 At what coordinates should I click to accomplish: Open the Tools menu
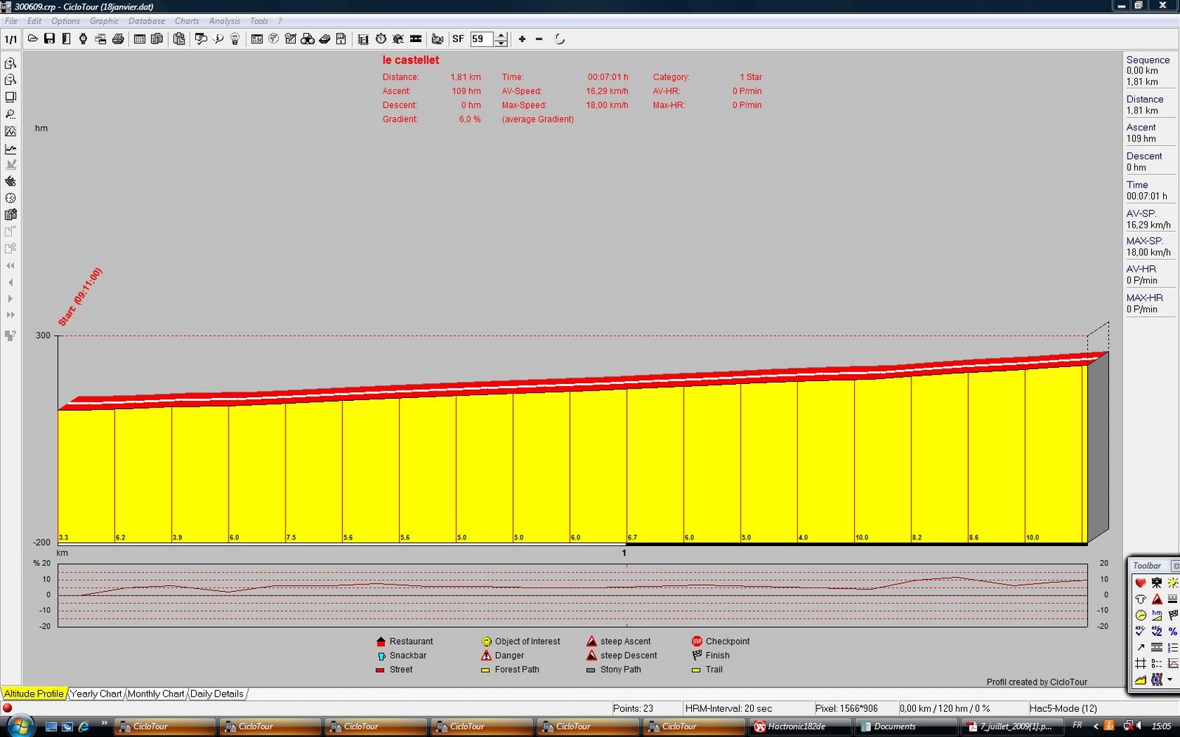[259, 21]
